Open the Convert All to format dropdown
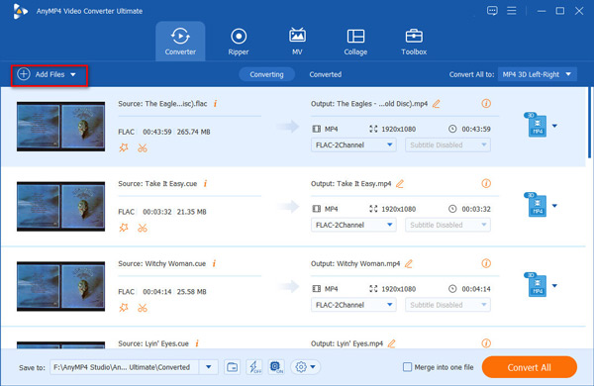This screenshot has height=386, width=594. (x=538, y=74)
